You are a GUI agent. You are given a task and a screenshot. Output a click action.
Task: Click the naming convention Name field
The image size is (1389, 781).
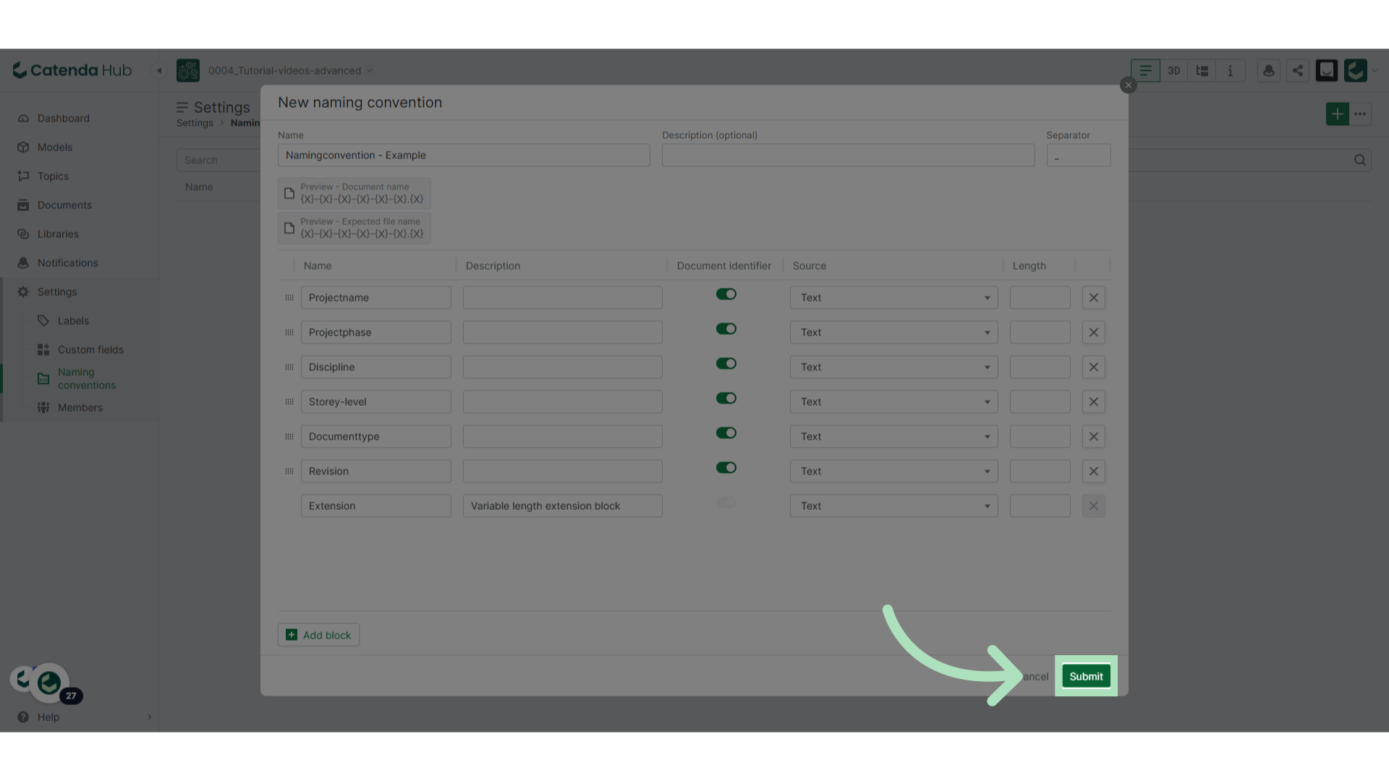click(x=464, y=155)
